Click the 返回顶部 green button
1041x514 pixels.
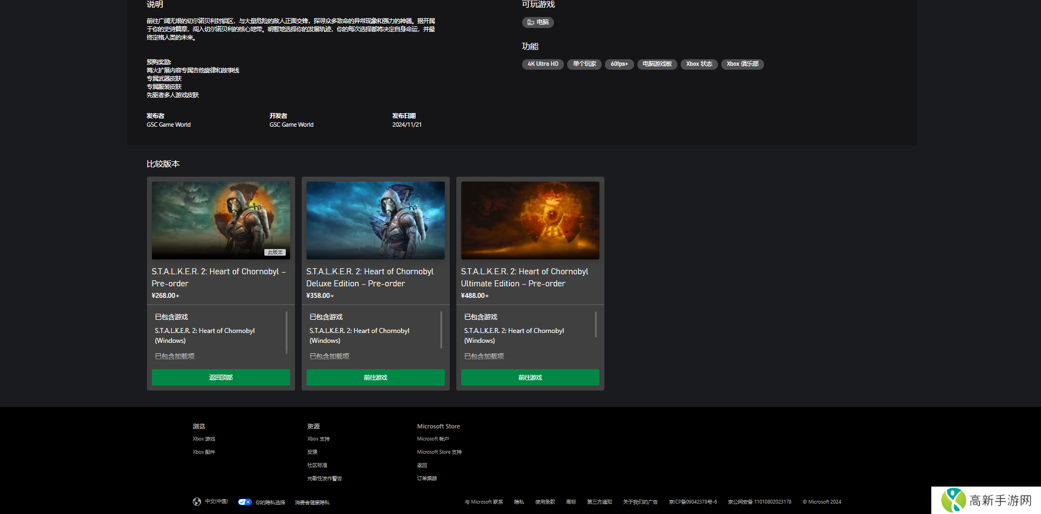220,377
